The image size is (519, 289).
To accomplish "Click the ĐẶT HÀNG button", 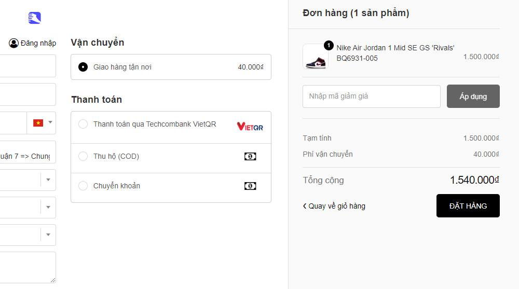I will (x=468, y=206).
